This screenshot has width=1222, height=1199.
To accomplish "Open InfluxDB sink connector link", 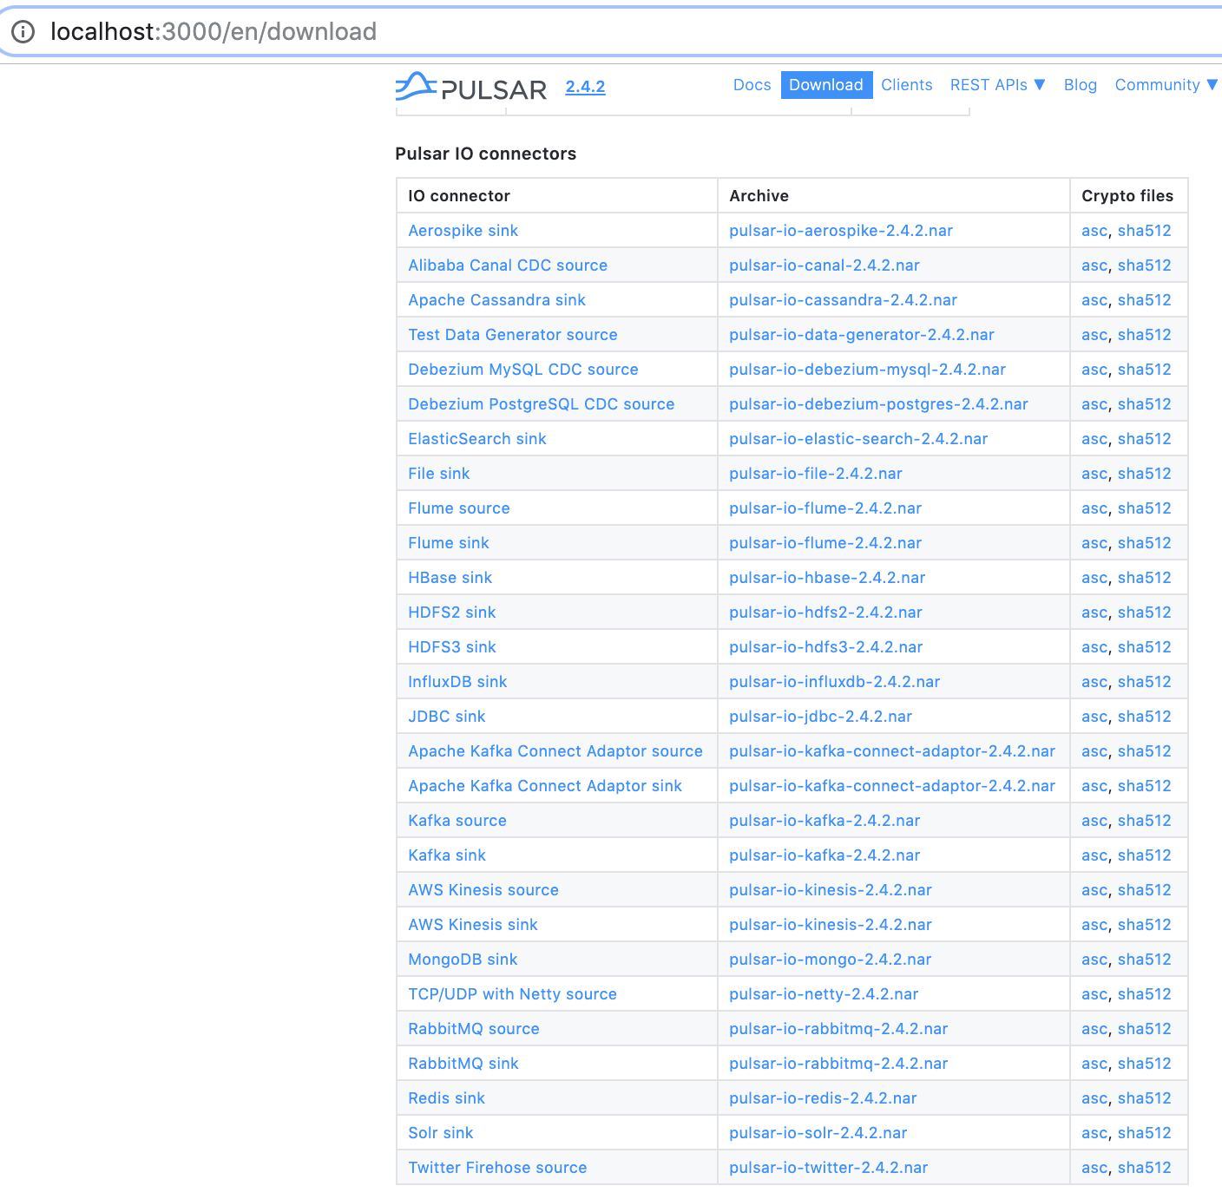I will [457, 682].
